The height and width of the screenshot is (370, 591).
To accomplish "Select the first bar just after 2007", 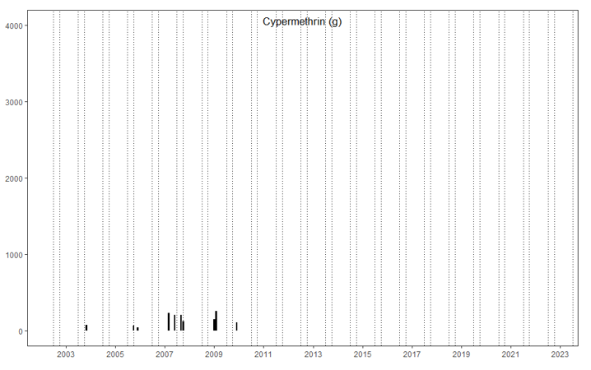I will point(169,321).
